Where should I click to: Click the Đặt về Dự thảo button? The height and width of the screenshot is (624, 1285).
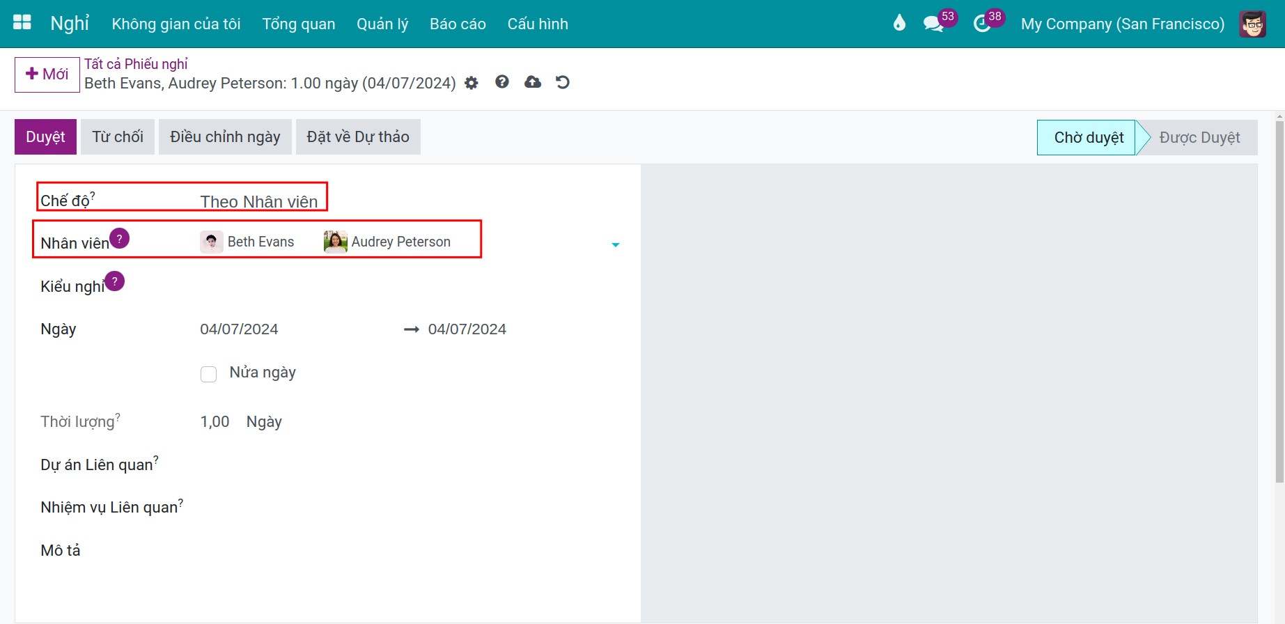coord(358,136)
